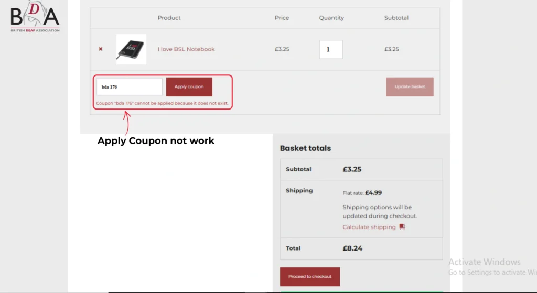This screenshot has height=293, width=537.
Task: Click the Quantity column header
Action: coord(331,18)
